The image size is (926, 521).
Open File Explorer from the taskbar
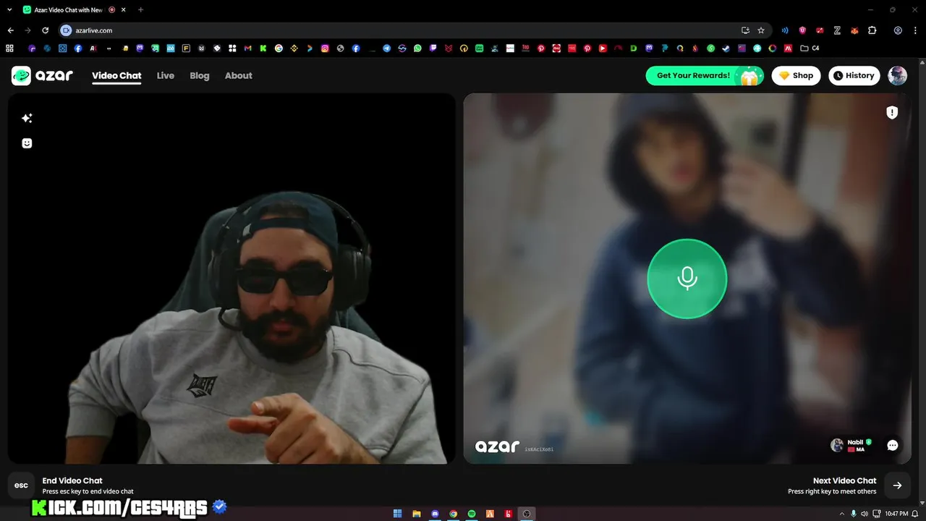coord(416,514)
